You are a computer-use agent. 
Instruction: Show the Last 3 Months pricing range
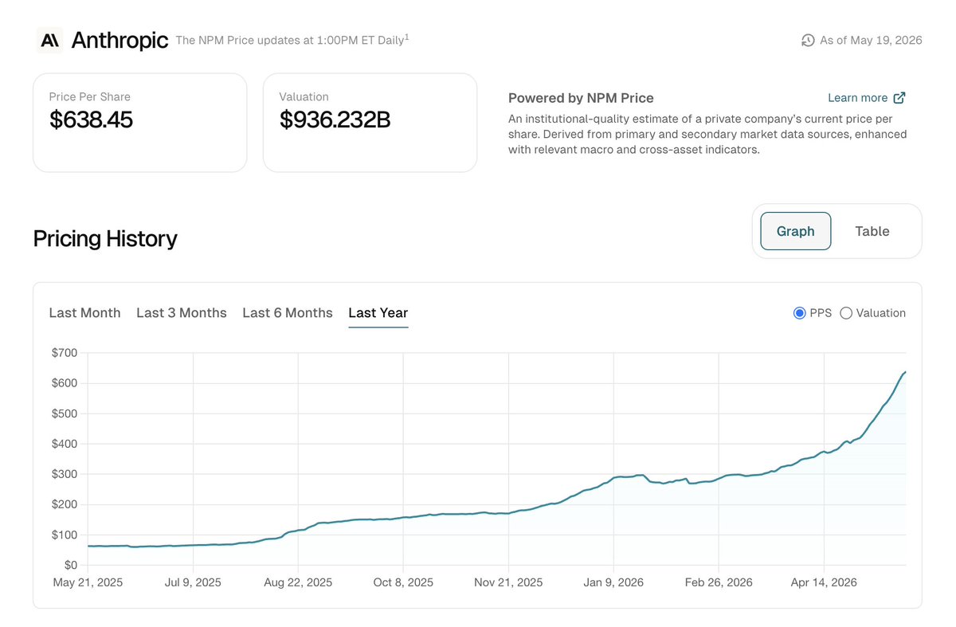pyautogui.click(x=182, y=313)
